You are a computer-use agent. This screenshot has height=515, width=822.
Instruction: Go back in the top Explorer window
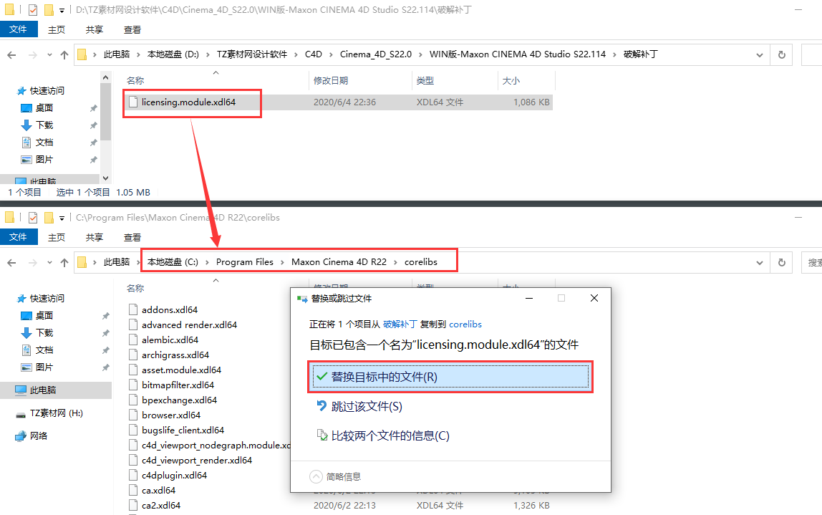coord(11,54)
